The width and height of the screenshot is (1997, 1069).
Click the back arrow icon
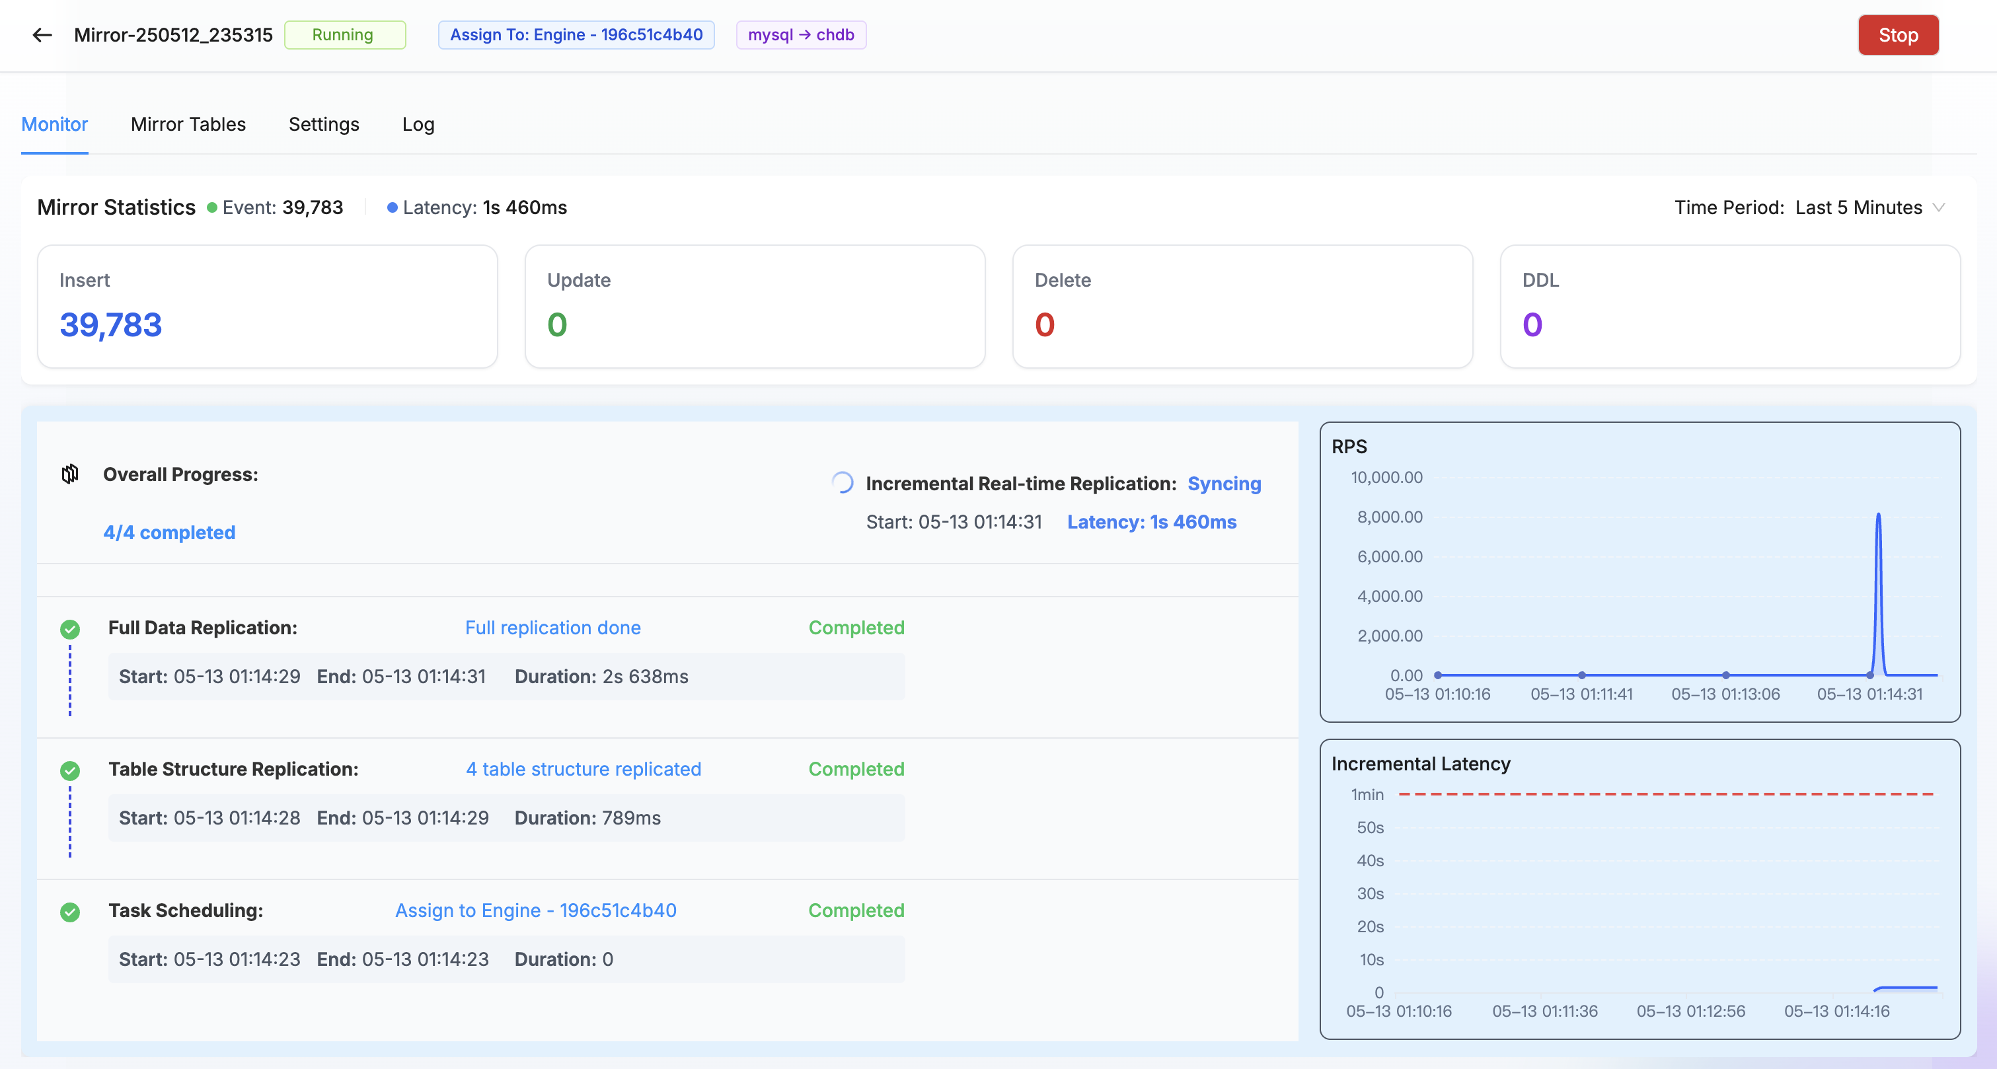pos(42,35)
